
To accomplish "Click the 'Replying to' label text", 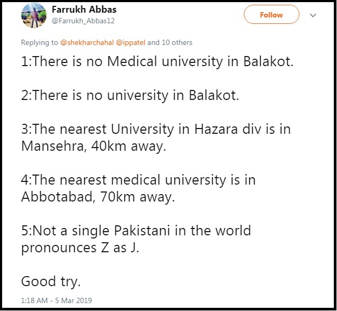I will 40,42.
